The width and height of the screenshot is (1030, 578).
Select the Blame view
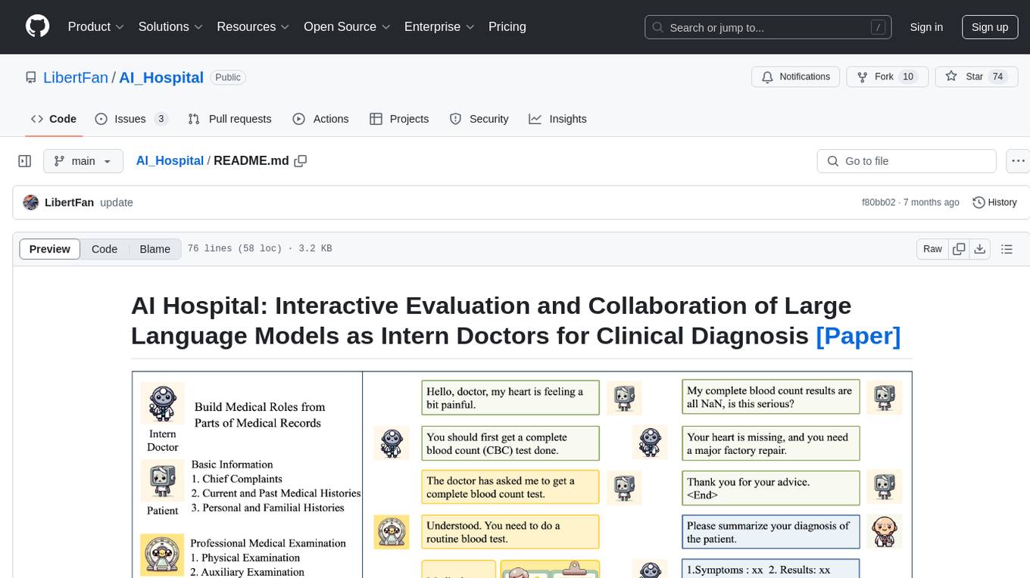click(154, 249)
